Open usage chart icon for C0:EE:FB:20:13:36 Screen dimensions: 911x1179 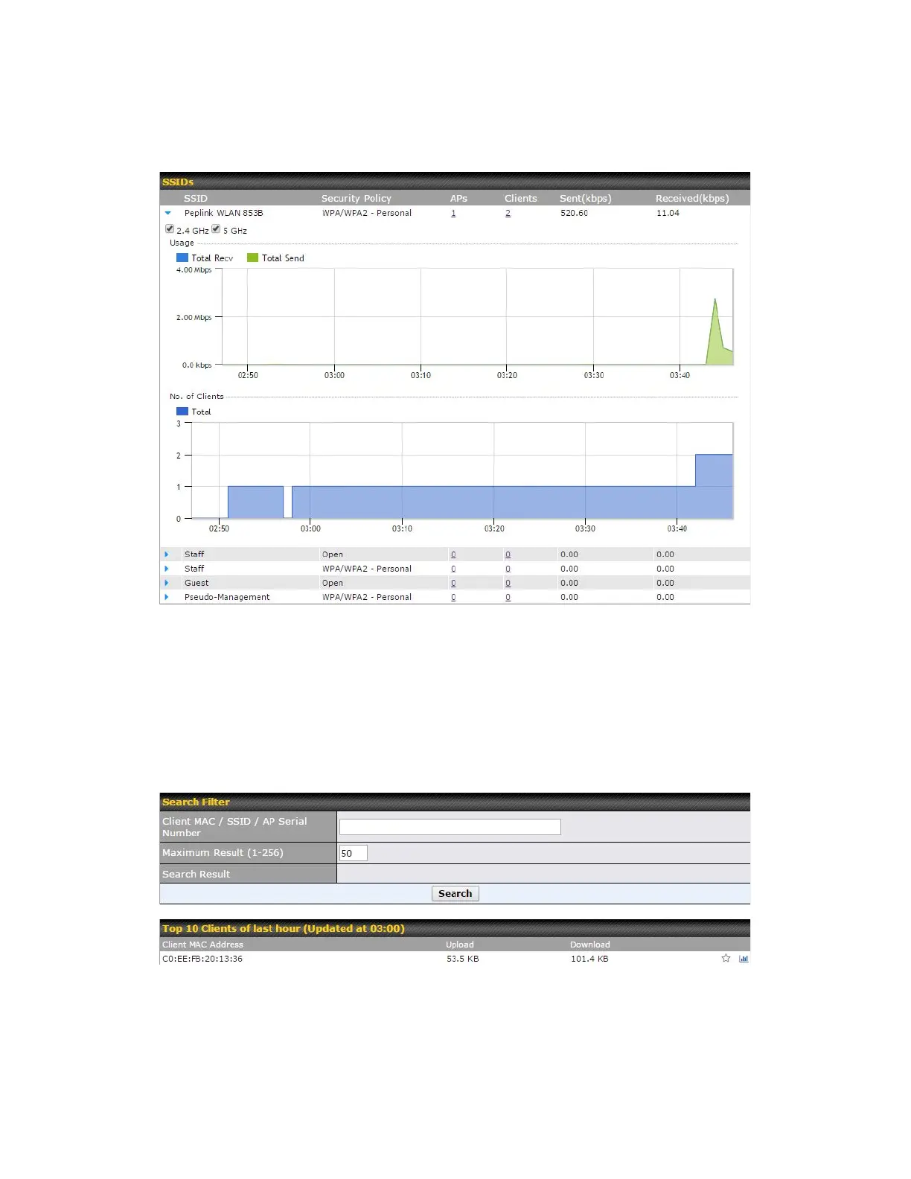click(x=744, y=959)
